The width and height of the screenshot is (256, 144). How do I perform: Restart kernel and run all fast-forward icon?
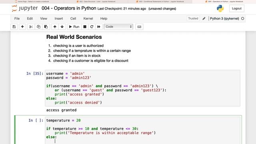point(99,27)
